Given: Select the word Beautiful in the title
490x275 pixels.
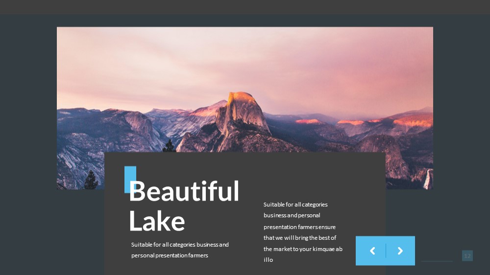Looking at the screenshot, I should (184, 191).
